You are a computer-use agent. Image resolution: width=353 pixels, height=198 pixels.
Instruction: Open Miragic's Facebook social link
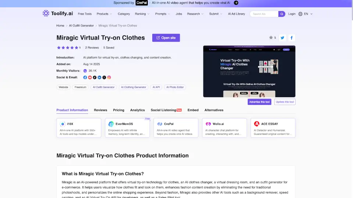coord(85,77)
